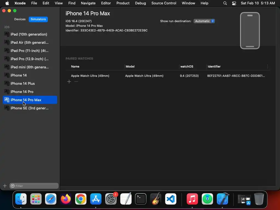This screenshot has height=210, width=280.
Task: Launch Google Chrome from the Dock
Action: pos(81,199)
